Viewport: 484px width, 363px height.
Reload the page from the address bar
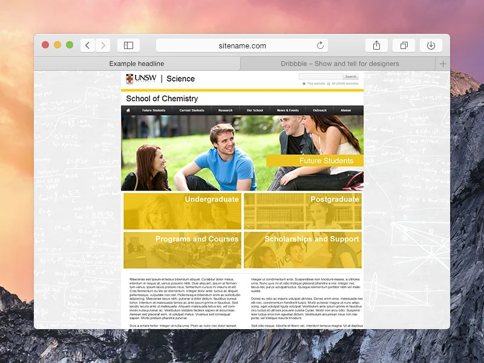click(321, 45)
